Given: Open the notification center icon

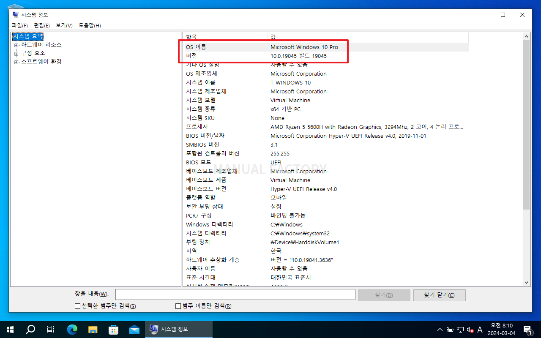Looking at the screenshot, I should click(527, 330).
